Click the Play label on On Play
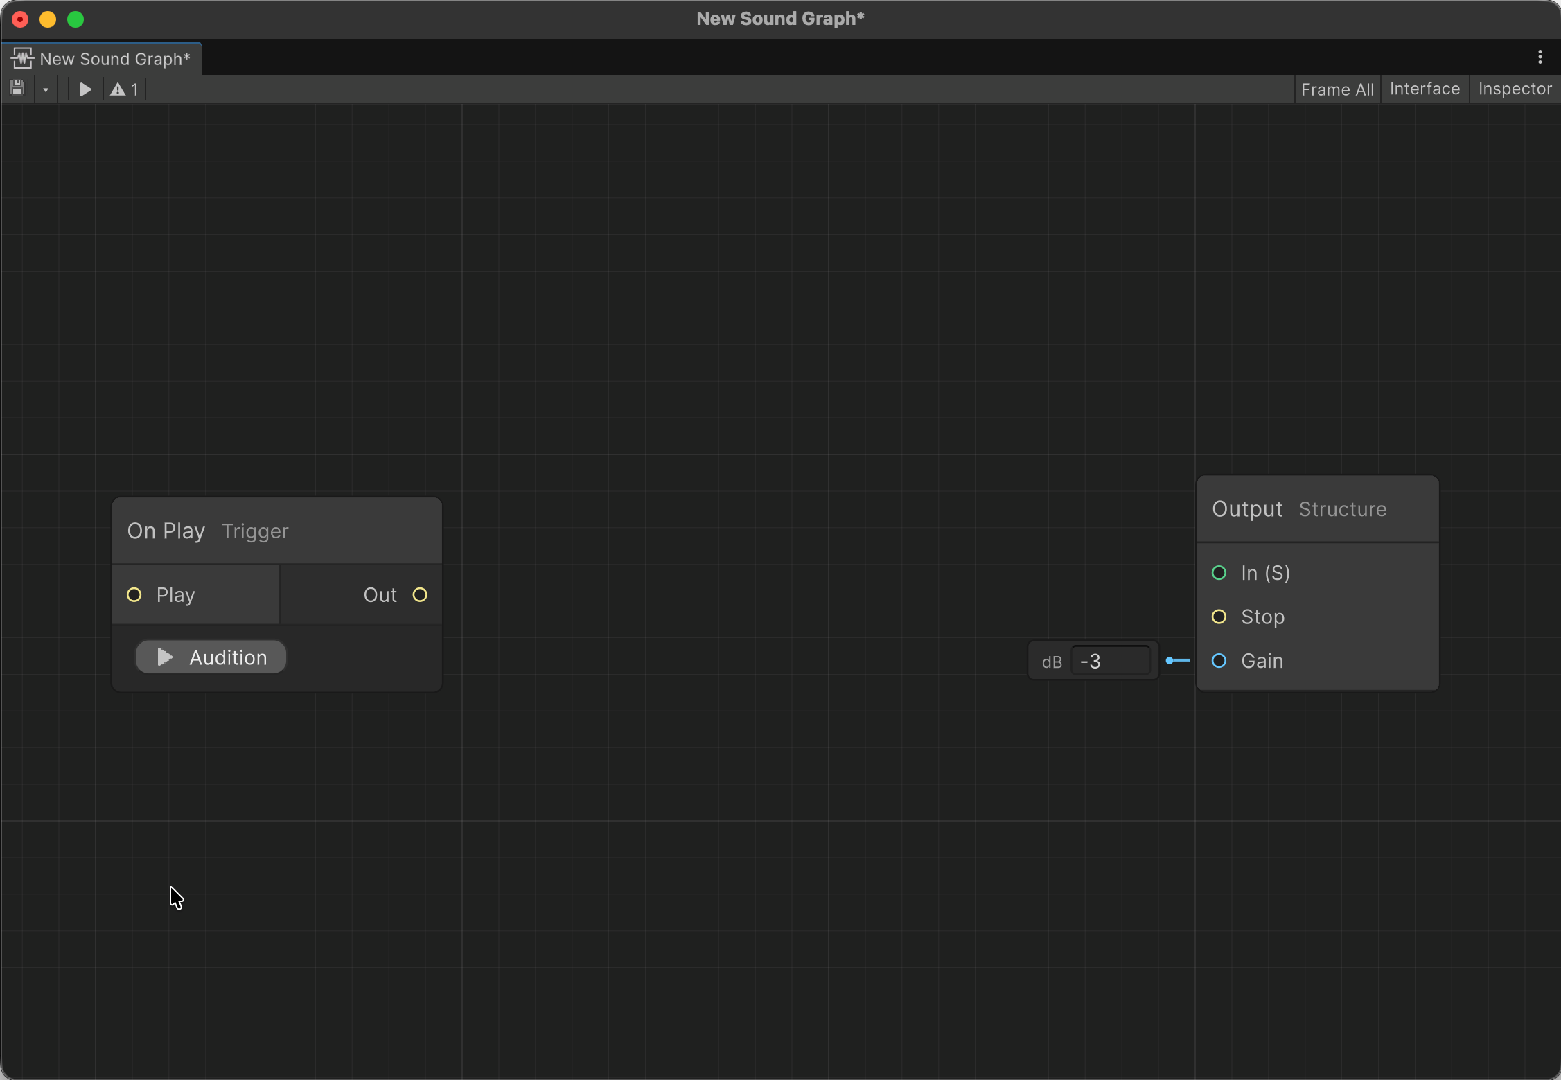This screenshot has height=1080, width=1561. [x=176, y=595]
